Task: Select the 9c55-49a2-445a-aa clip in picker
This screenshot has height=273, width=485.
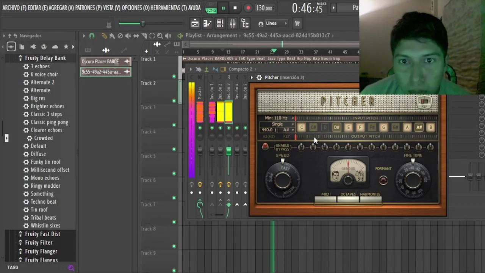Action: coord(106,72)
